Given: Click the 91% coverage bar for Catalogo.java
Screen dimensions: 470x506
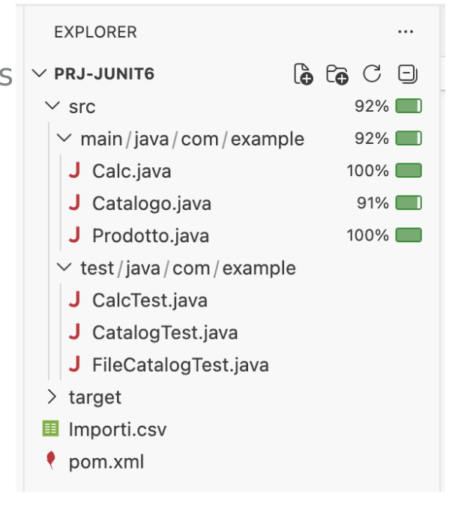Looking at the screenshot, I should tap(408, 203).
